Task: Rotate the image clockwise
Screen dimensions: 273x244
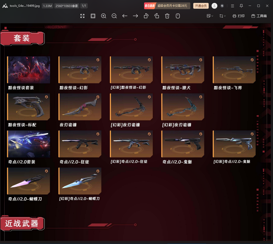Action: pos(157,16)
